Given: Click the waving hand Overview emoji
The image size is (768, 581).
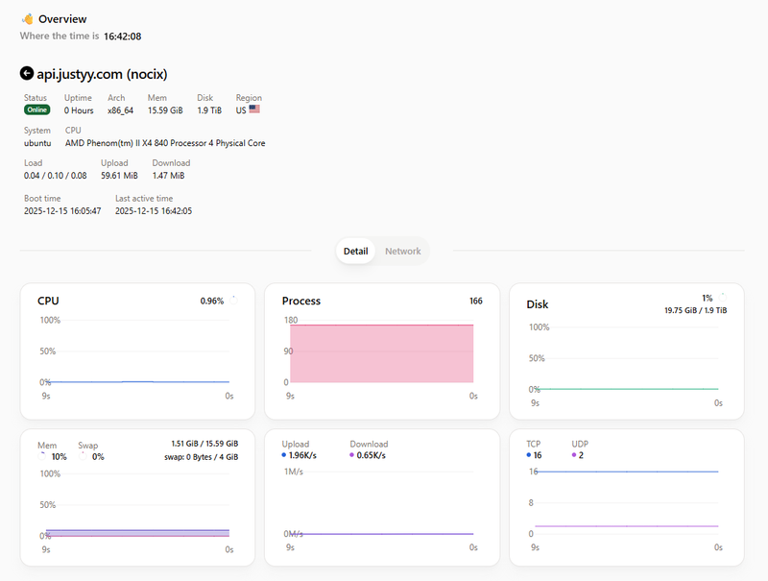Looking at the screenshot, I should point(27,18).
